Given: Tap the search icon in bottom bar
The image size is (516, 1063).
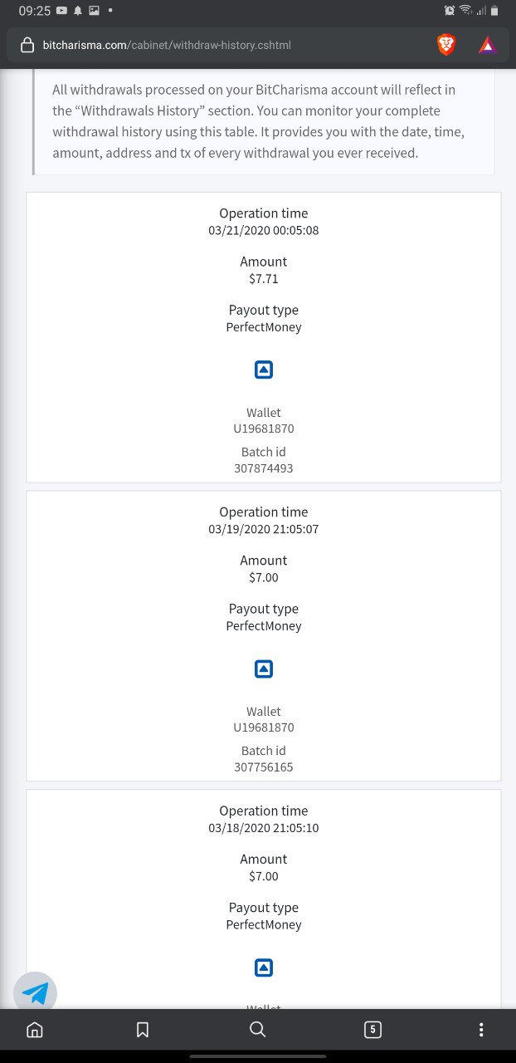Looking at the screenshot, I should pyautogui.click(x=258, y=1030).
